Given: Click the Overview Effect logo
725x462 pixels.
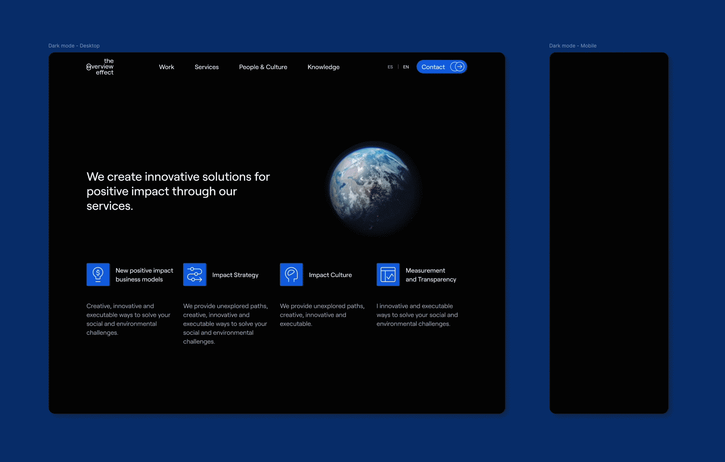Looking at the screenshot, I should tap(100, 67).
